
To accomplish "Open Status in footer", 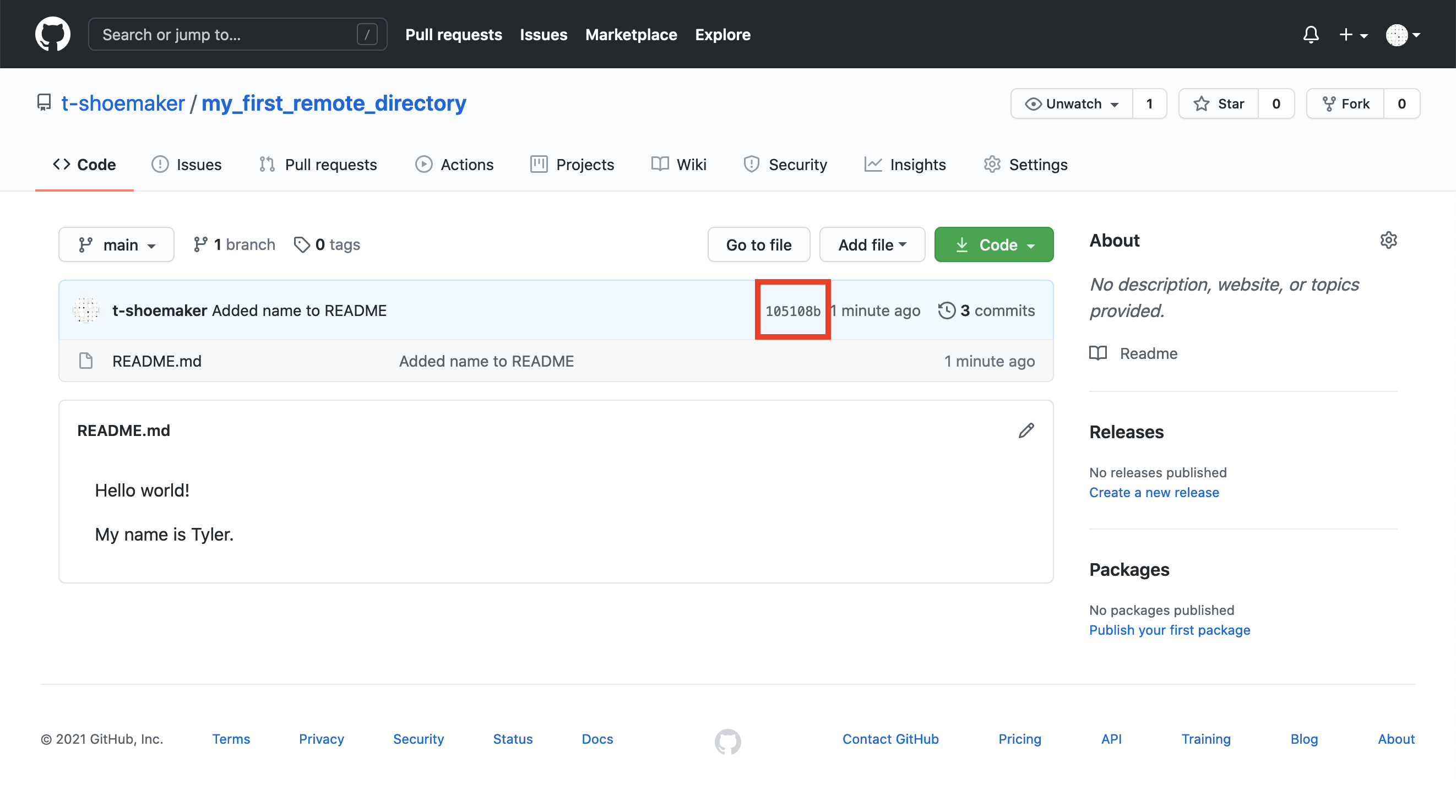I will click(513, 739).
